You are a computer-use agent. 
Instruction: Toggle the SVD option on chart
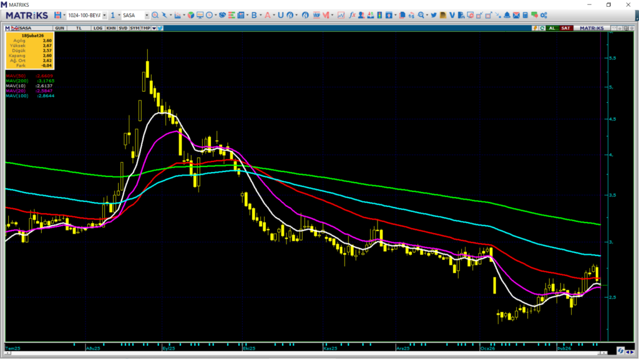(123, 28)
